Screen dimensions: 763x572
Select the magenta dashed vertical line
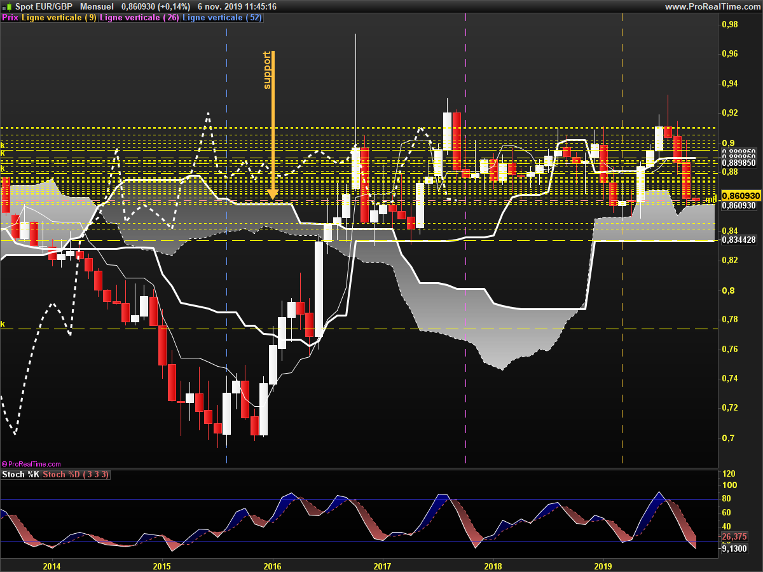pyautogui.click(x=467, y=254)
